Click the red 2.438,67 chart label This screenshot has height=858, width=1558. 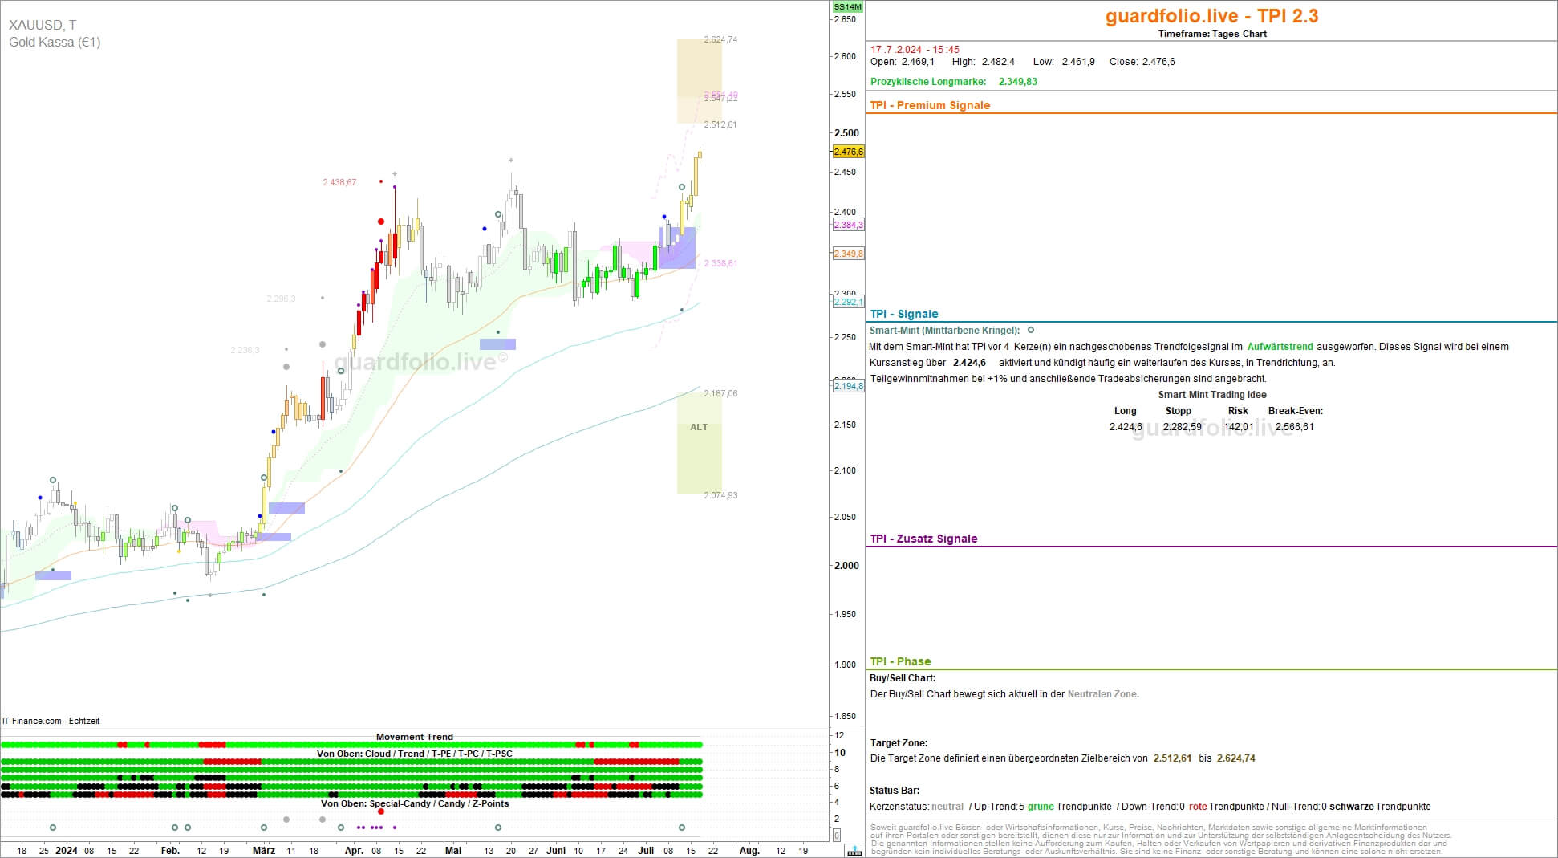(339, 182)
